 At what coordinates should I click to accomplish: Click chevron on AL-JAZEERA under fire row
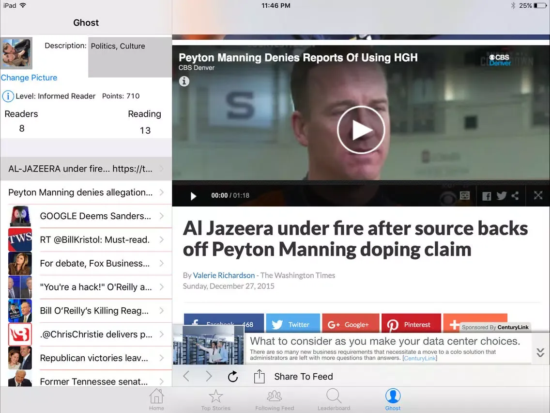point(162,169)
